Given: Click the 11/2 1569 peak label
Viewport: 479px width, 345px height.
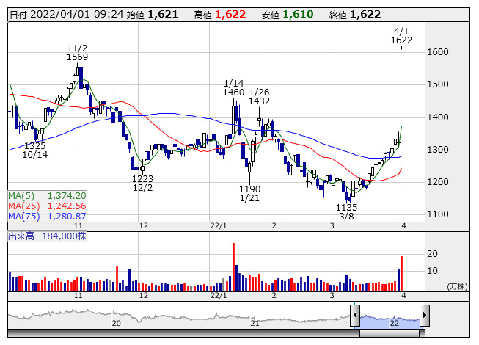Looking at the screenshot, I should (77, 51).
